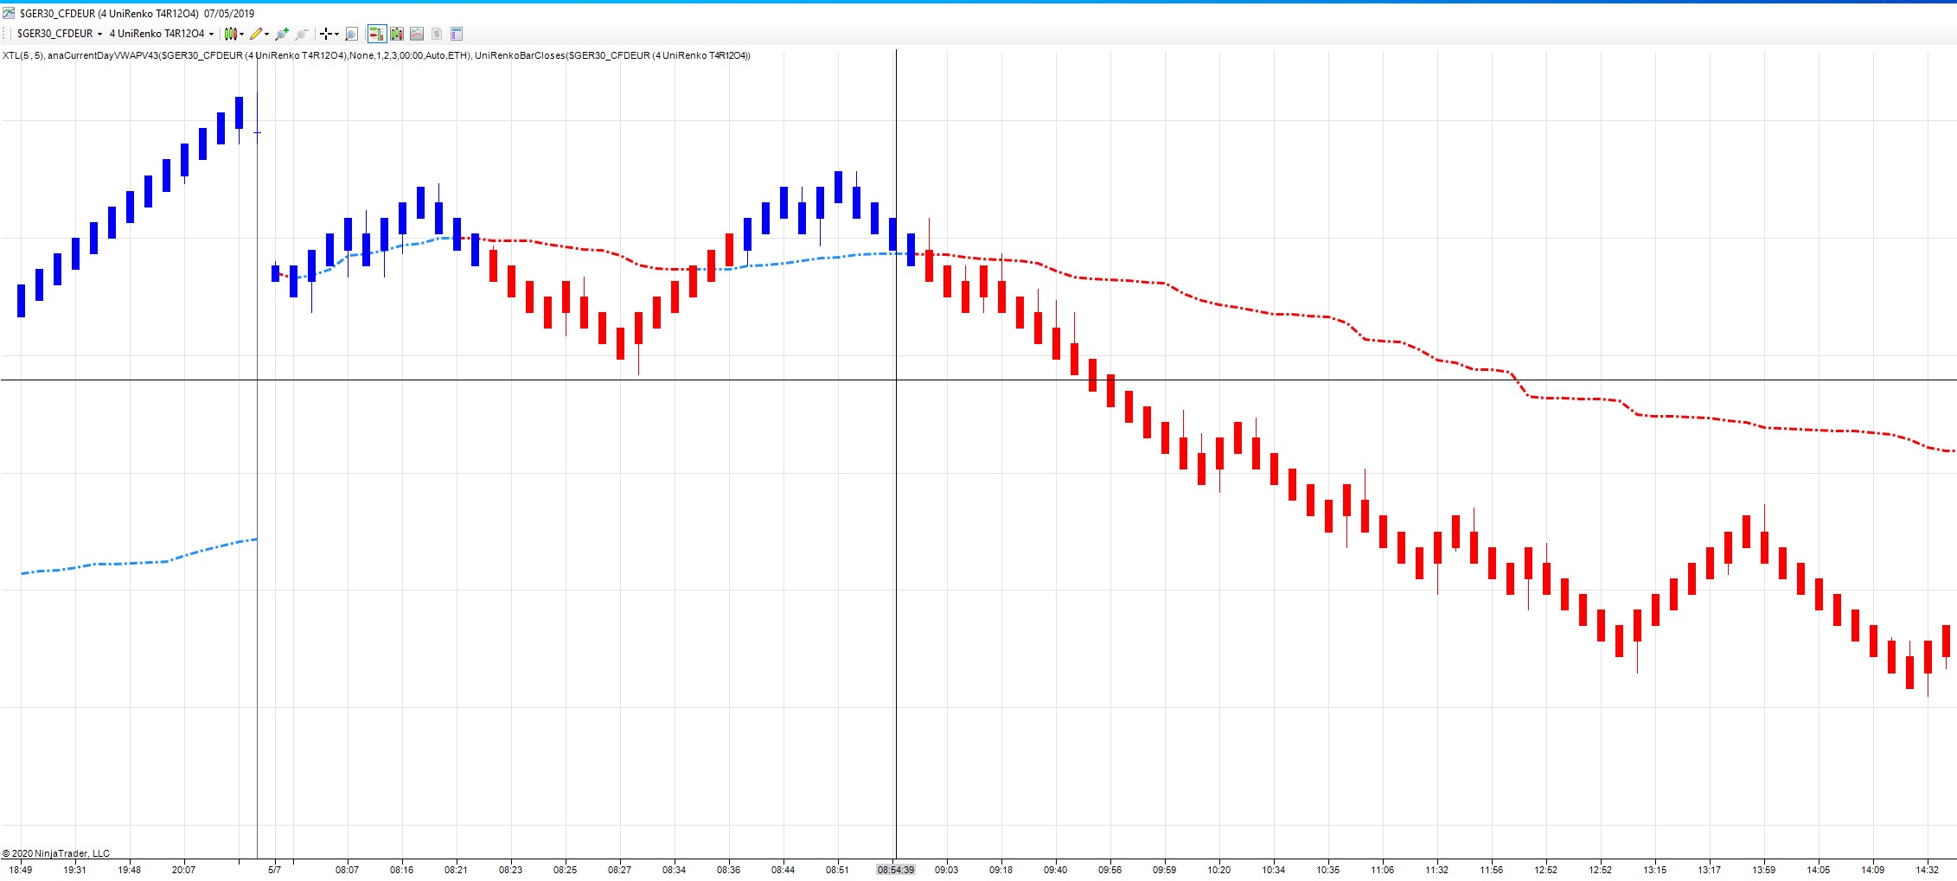Click the 11:06 time axis label

1383,870
